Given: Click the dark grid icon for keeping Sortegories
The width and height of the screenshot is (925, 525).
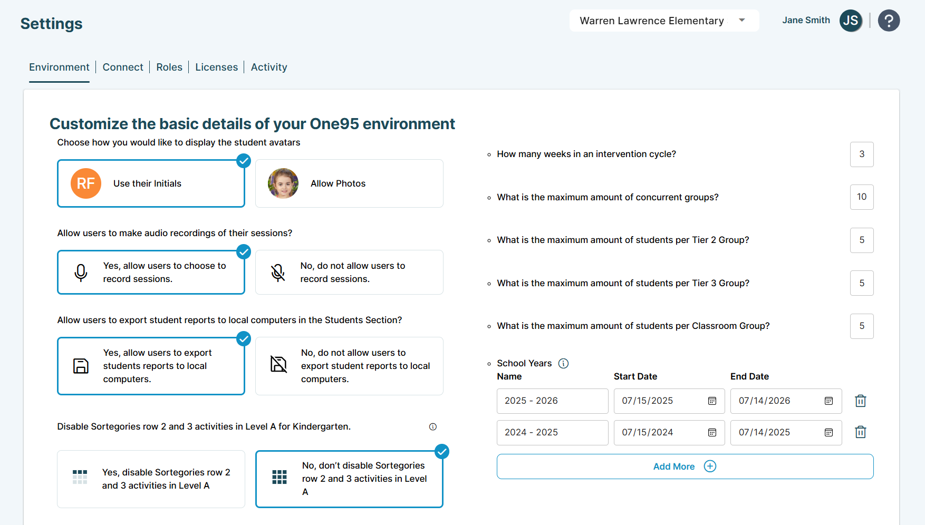Looking at the screenshot, I should (x=280, y=477).
